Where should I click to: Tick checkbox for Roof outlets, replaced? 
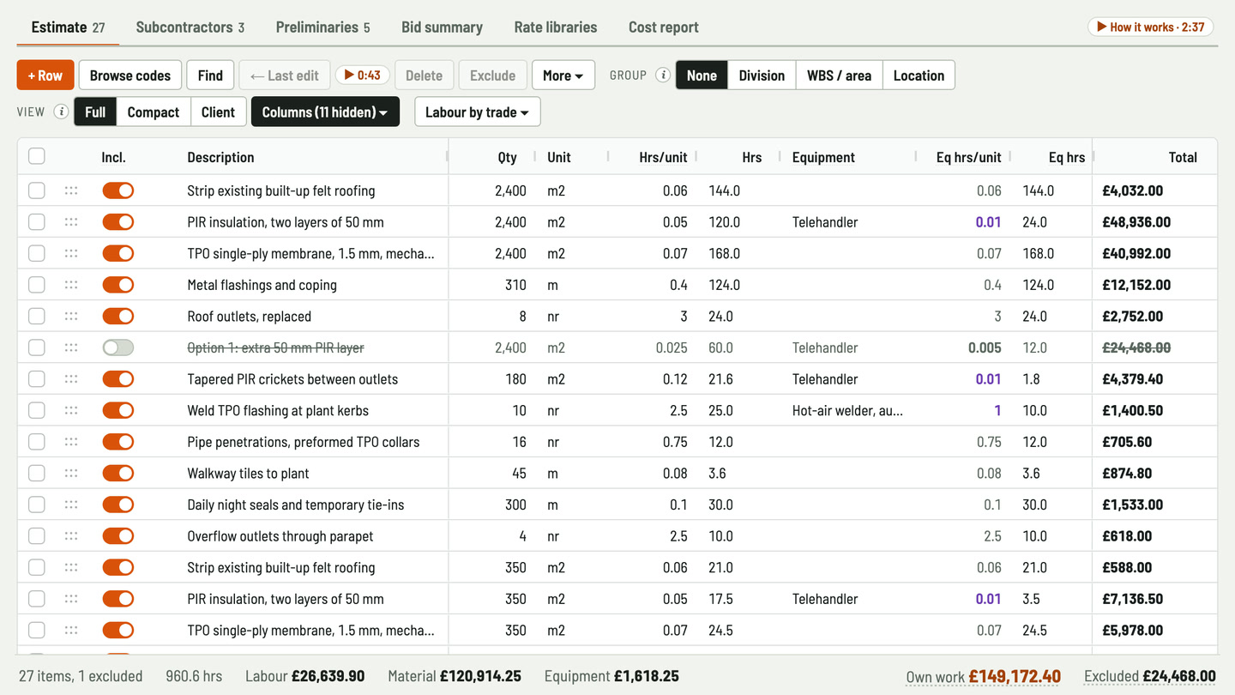click(x=37, y=317)
